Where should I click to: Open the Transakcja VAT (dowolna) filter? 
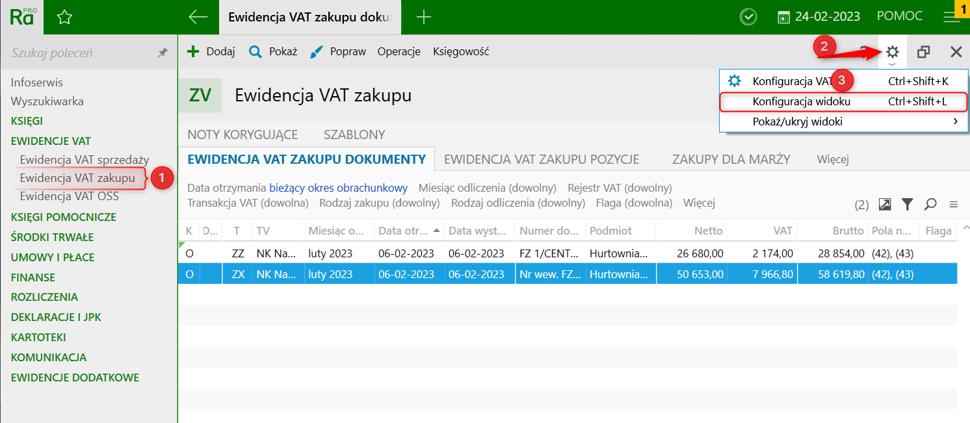(x=248, y=203)
